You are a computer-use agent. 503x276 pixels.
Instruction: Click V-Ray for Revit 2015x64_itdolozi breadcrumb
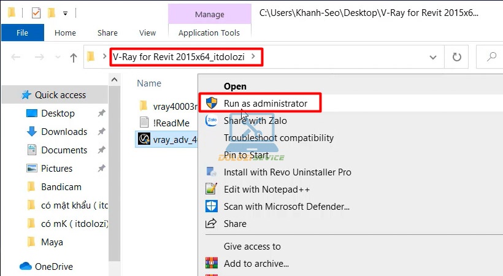[179, 57]
